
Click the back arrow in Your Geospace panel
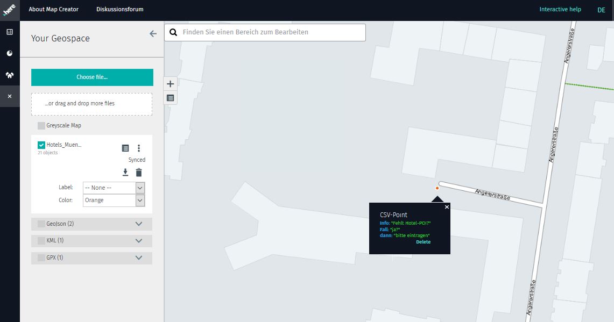[153, 34]
